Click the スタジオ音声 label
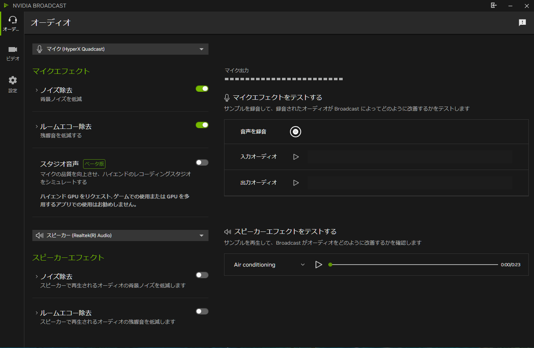Viewport: 534px width, 348px height. click(60, 164)
